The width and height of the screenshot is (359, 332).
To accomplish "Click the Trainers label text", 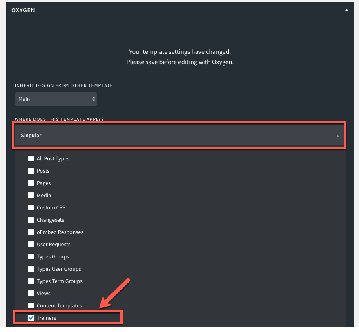I will point(46,318).
